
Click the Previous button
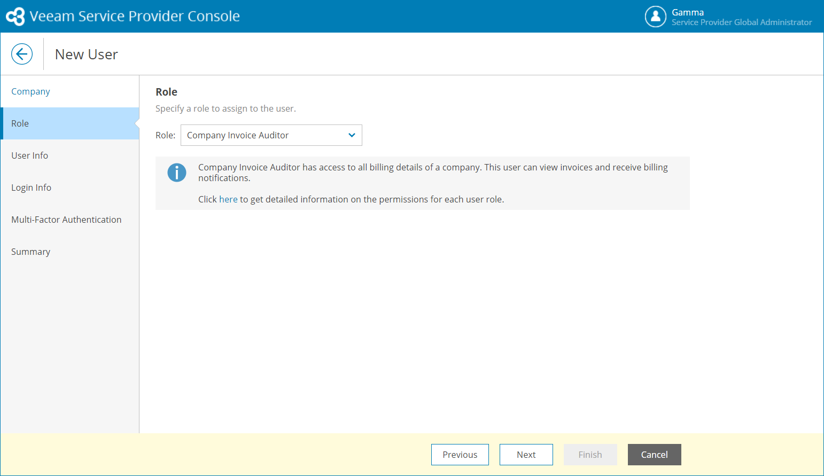coord(460,455)
